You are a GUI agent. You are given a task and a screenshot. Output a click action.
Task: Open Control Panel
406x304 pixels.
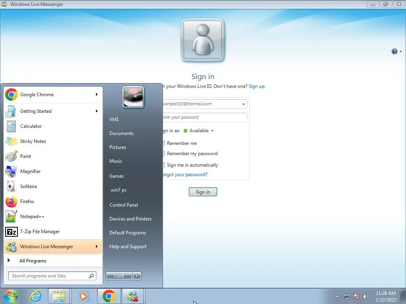(124, 205)
